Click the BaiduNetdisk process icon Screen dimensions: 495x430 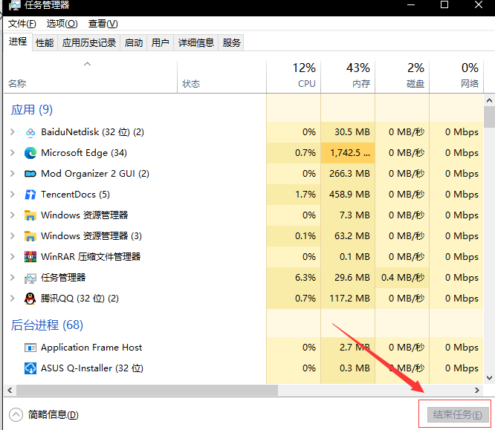tap(30, 132)
